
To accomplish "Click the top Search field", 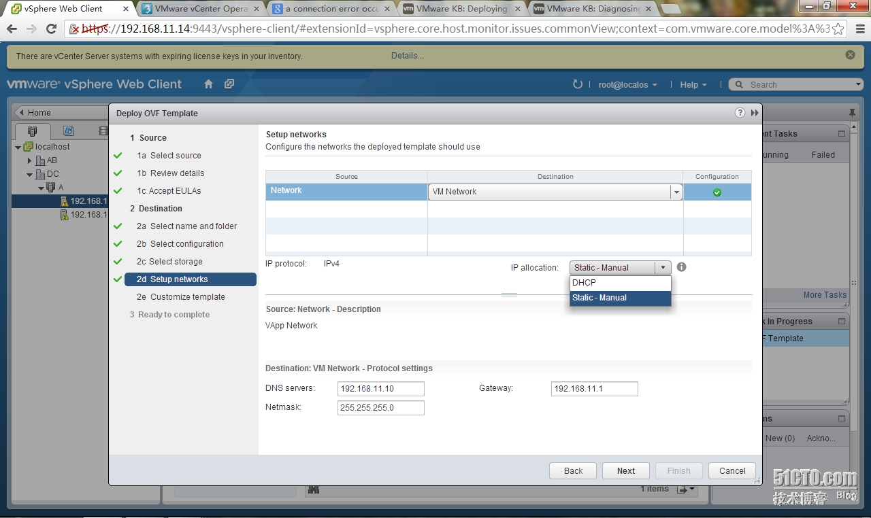I will tap(796, 85).
